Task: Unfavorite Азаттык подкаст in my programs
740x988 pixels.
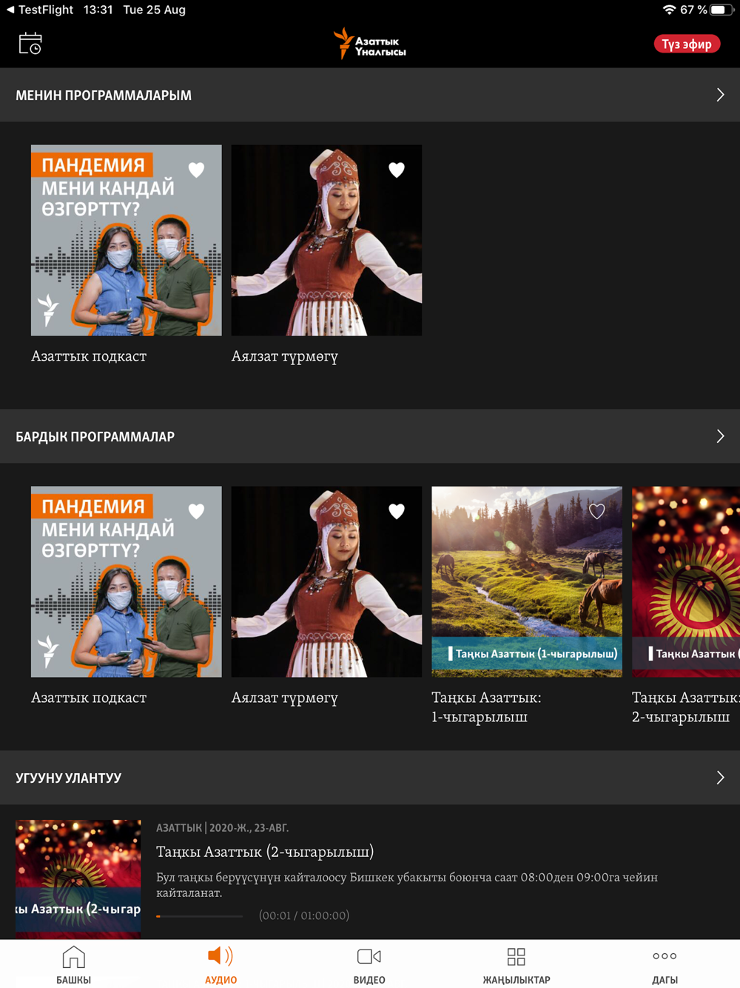Action: [196, 170]
